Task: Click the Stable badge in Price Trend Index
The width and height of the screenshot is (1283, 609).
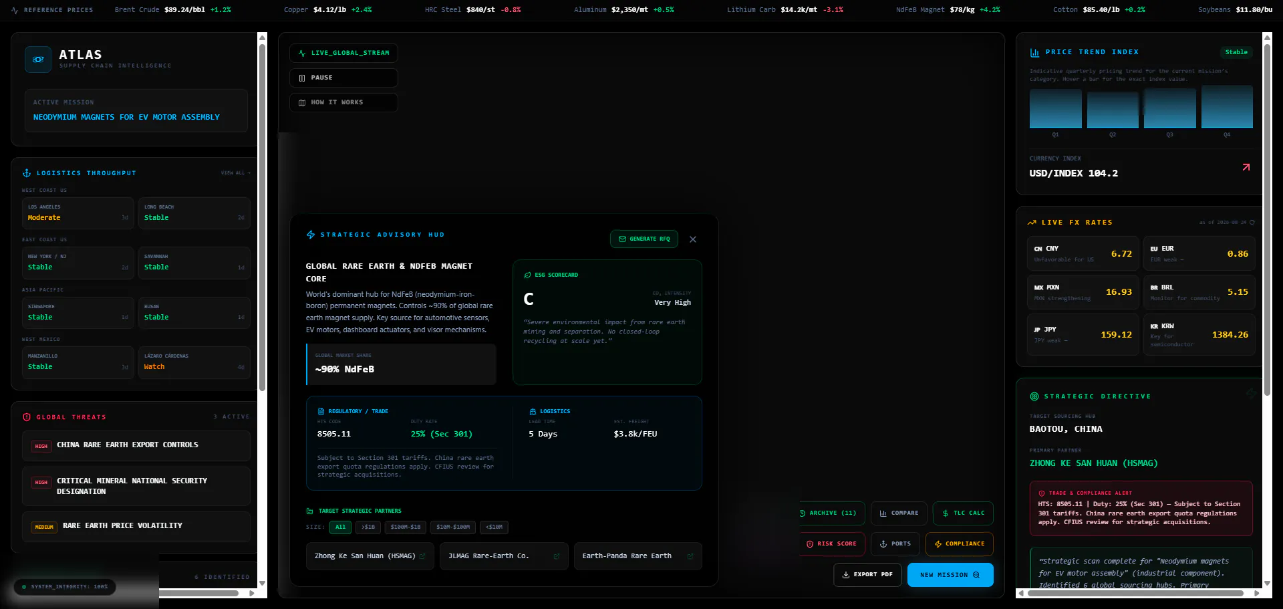Action: click(x=1236, y=52)
